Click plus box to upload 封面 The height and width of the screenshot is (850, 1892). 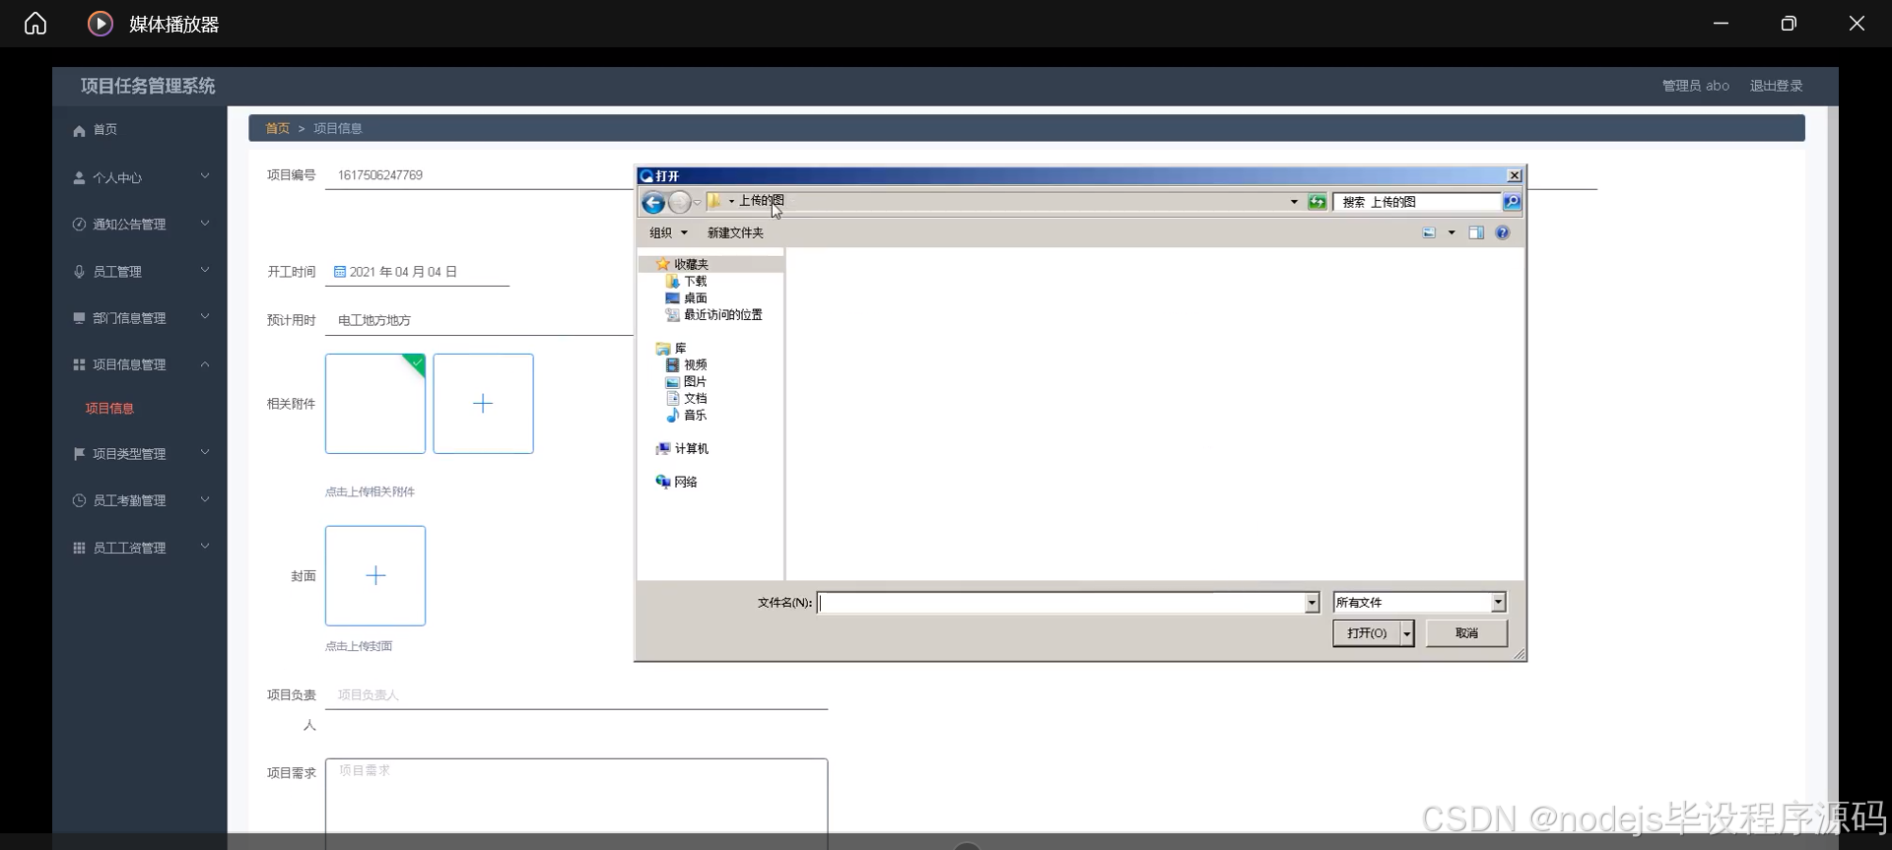click(x=375, y=575)
